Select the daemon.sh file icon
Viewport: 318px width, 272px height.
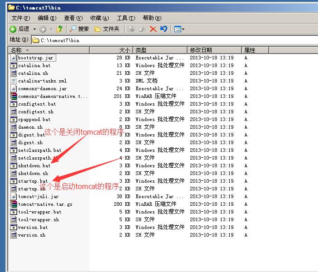14,127
